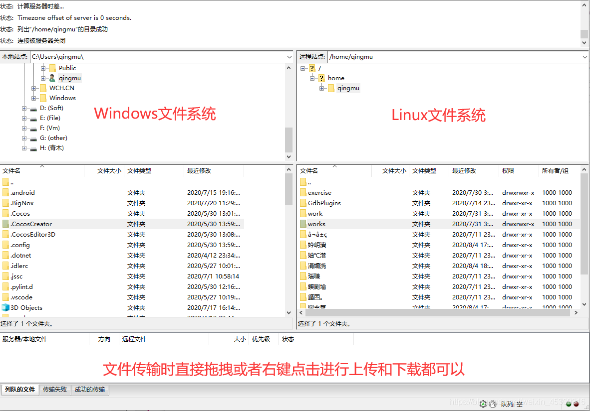The image size is (590, 411).
Task: Switch to the 传输失败 tab
Action: tap(55, 390)
